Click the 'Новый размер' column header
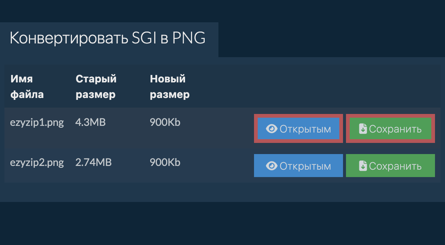The width and height of the screenshot is (445, 245). coord(169,86)
